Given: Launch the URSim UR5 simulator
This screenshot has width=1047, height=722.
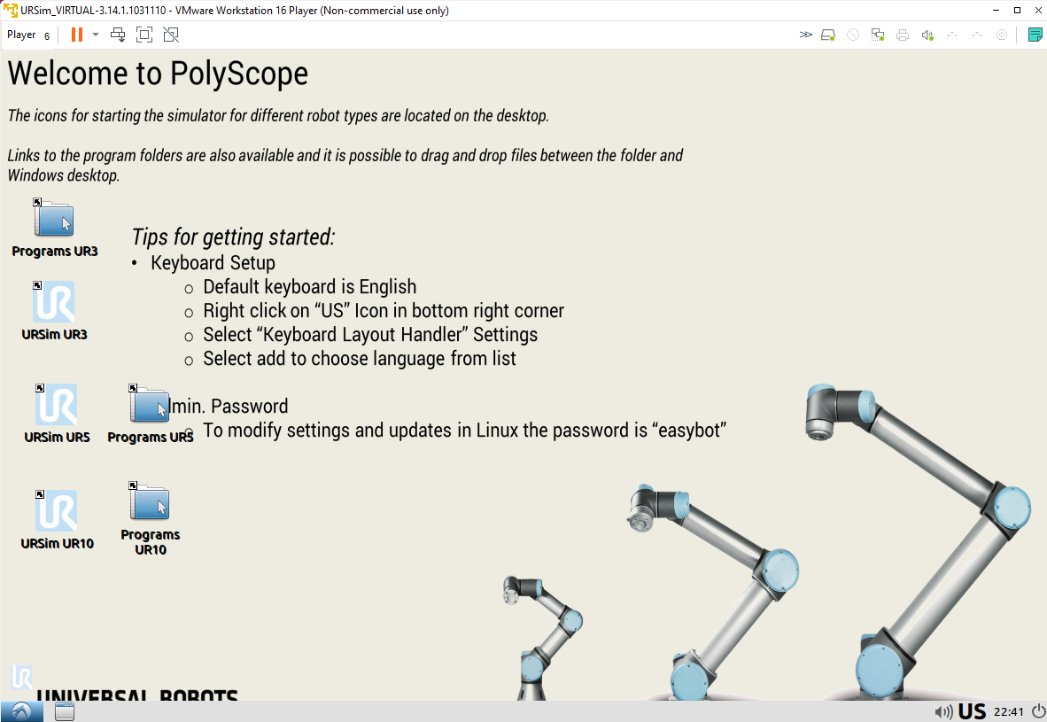Looking at the screenshot, I should (x=57, y=414).
